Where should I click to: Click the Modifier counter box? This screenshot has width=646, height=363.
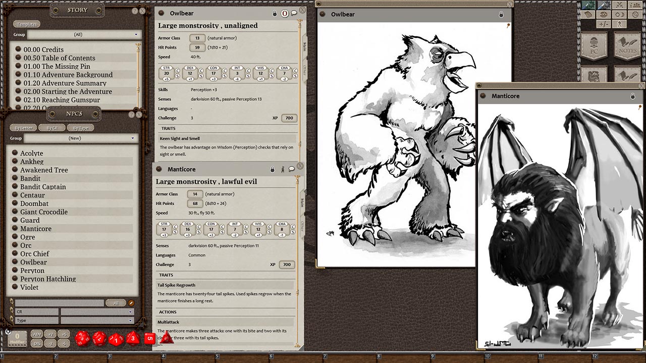(17, 339)
